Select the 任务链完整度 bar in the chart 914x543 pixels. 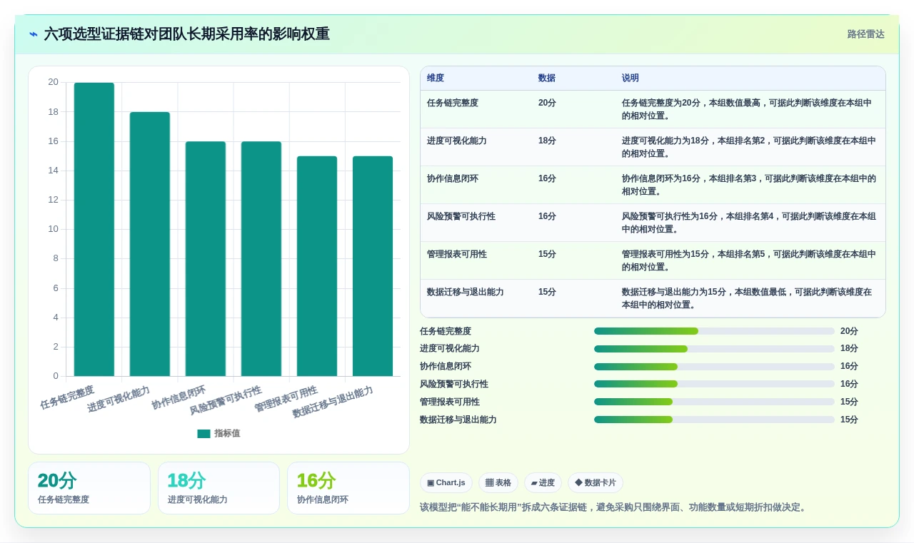94,229
